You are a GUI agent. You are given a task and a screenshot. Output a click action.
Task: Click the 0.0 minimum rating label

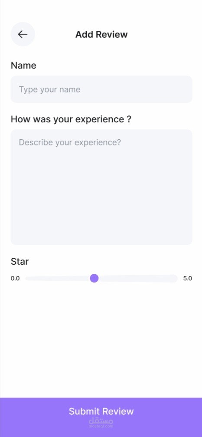15,279
